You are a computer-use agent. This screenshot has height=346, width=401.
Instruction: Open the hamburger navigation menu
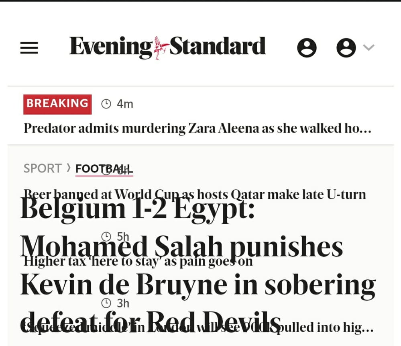[x=29, y=48]
